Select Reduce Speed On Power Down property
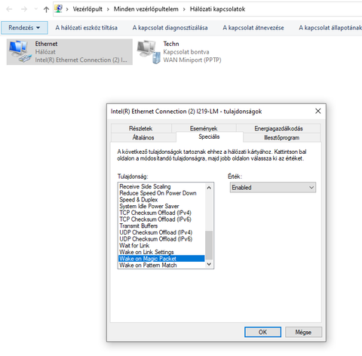This screenshot has width=362, height=356. point(161,193)
